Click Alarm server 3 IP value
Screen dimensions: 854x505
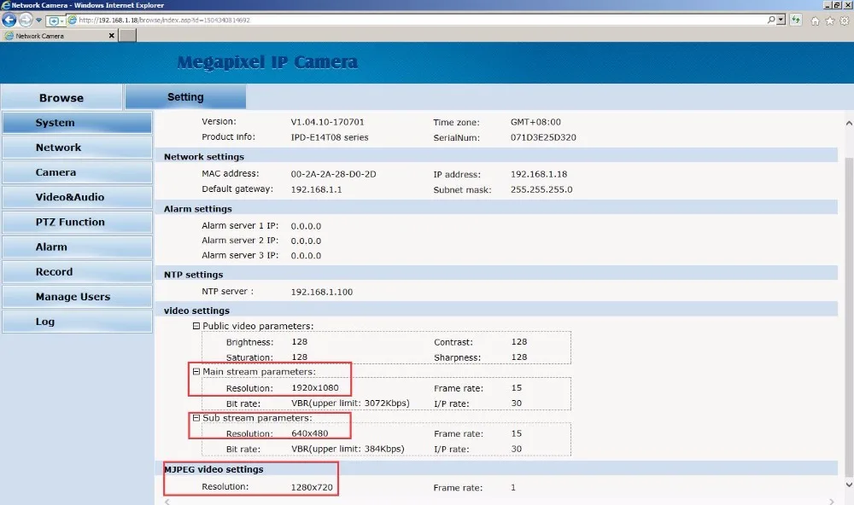pos(306,255)
